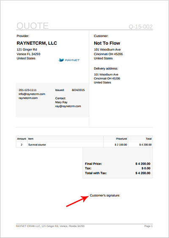This screenshot has width=169, height=238.
Task: Select the Survival course item row
Action: [84, 145]
